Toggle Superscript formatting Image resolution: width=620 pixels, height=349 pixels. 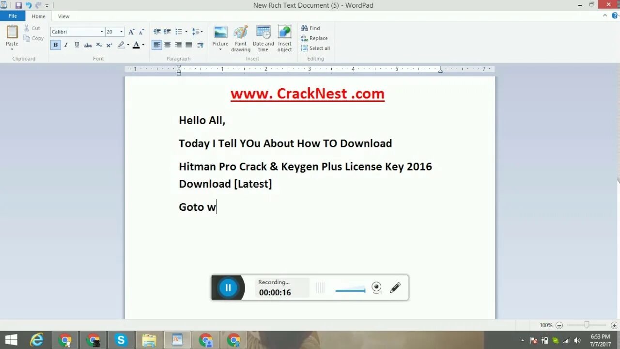tap(109, 45)
